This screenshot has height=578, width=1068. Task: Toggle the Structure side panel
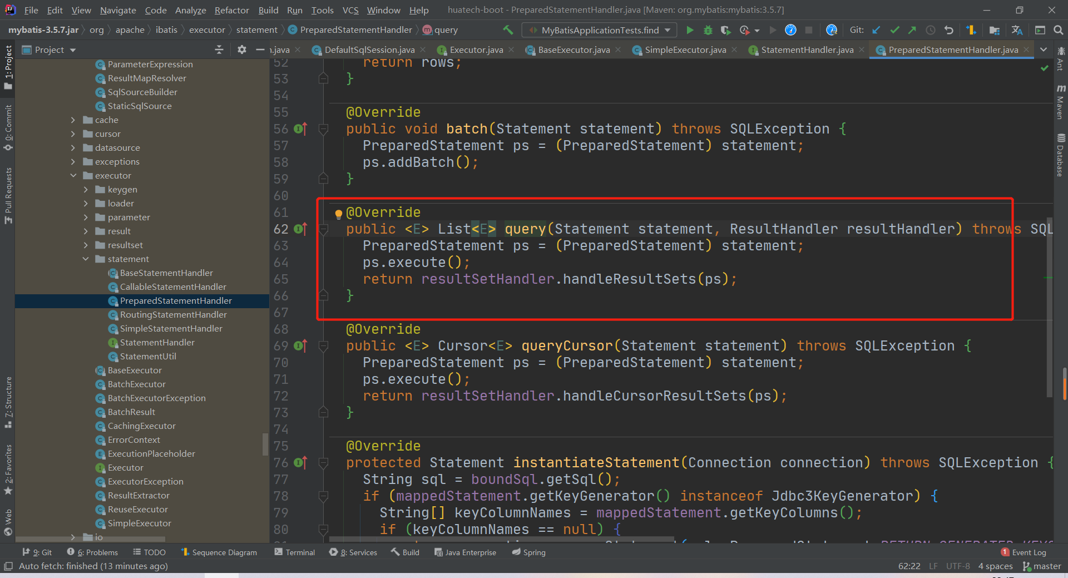8,402
